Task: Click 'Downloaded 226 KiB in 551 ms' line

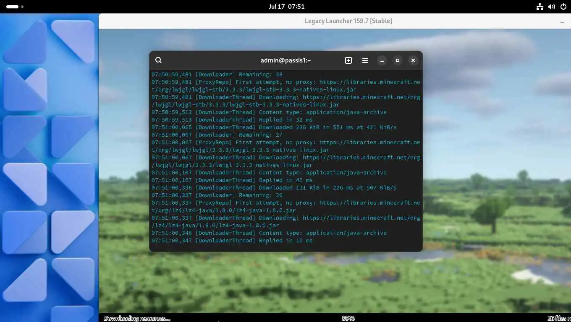Action: (274, 127)
